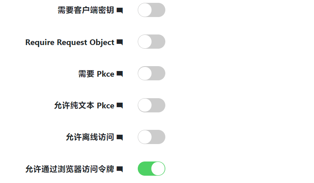
Task: Click the 允许纯文本 Pkce label
Action: click(84, 105)
